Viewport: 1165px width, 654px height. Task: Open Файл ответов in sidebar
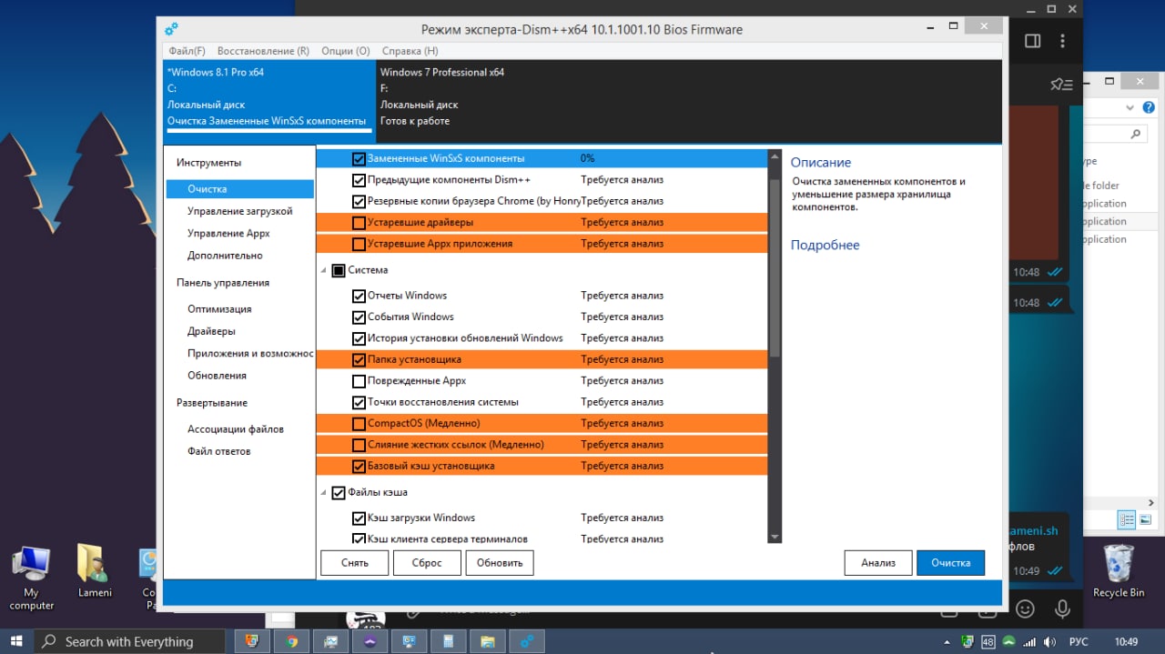[x=218, y=451]
